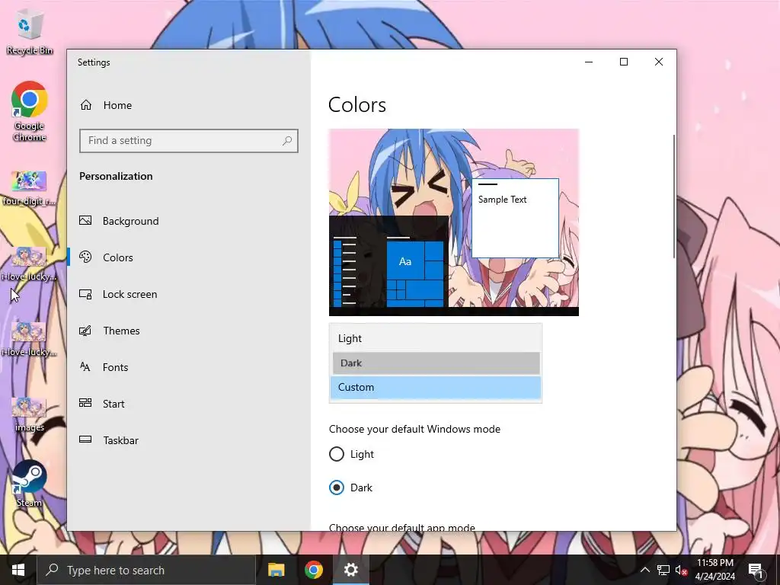Screen dimensions: 780x585
Task: Close the Settings window
Action: (659, 62)
